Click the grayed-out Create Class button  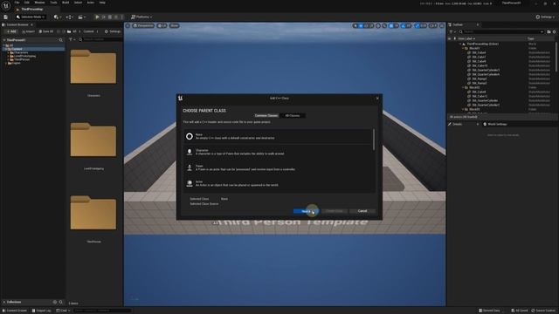pos(334,211)
